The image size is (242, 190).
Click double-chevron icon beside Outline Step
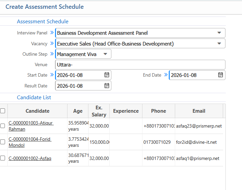coord(52,54)
